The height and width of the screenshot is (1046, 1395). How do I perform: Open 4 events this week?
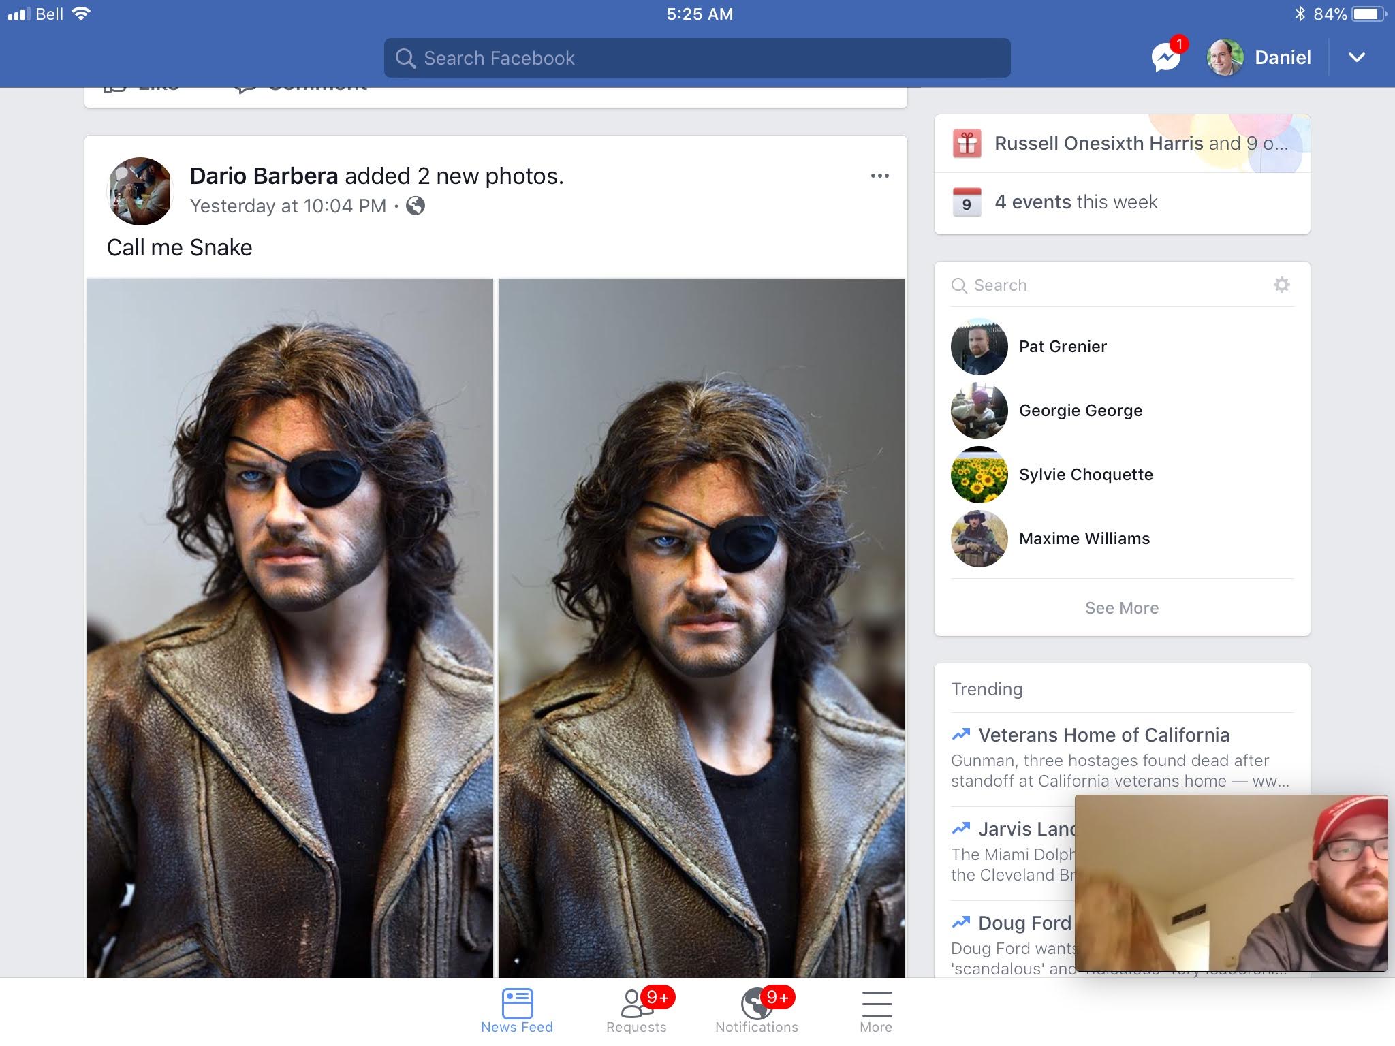(1123, 203)
